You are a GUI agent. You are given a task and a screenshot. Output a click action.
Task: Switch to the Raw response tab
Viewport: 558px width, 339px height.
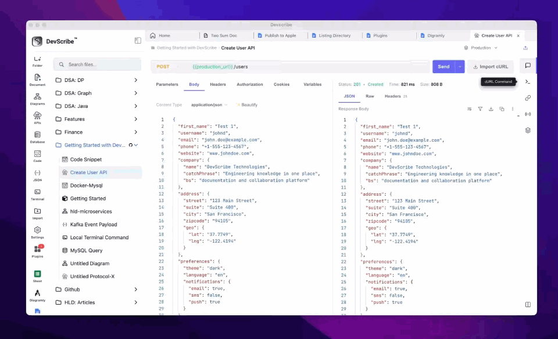pos(370,96)
